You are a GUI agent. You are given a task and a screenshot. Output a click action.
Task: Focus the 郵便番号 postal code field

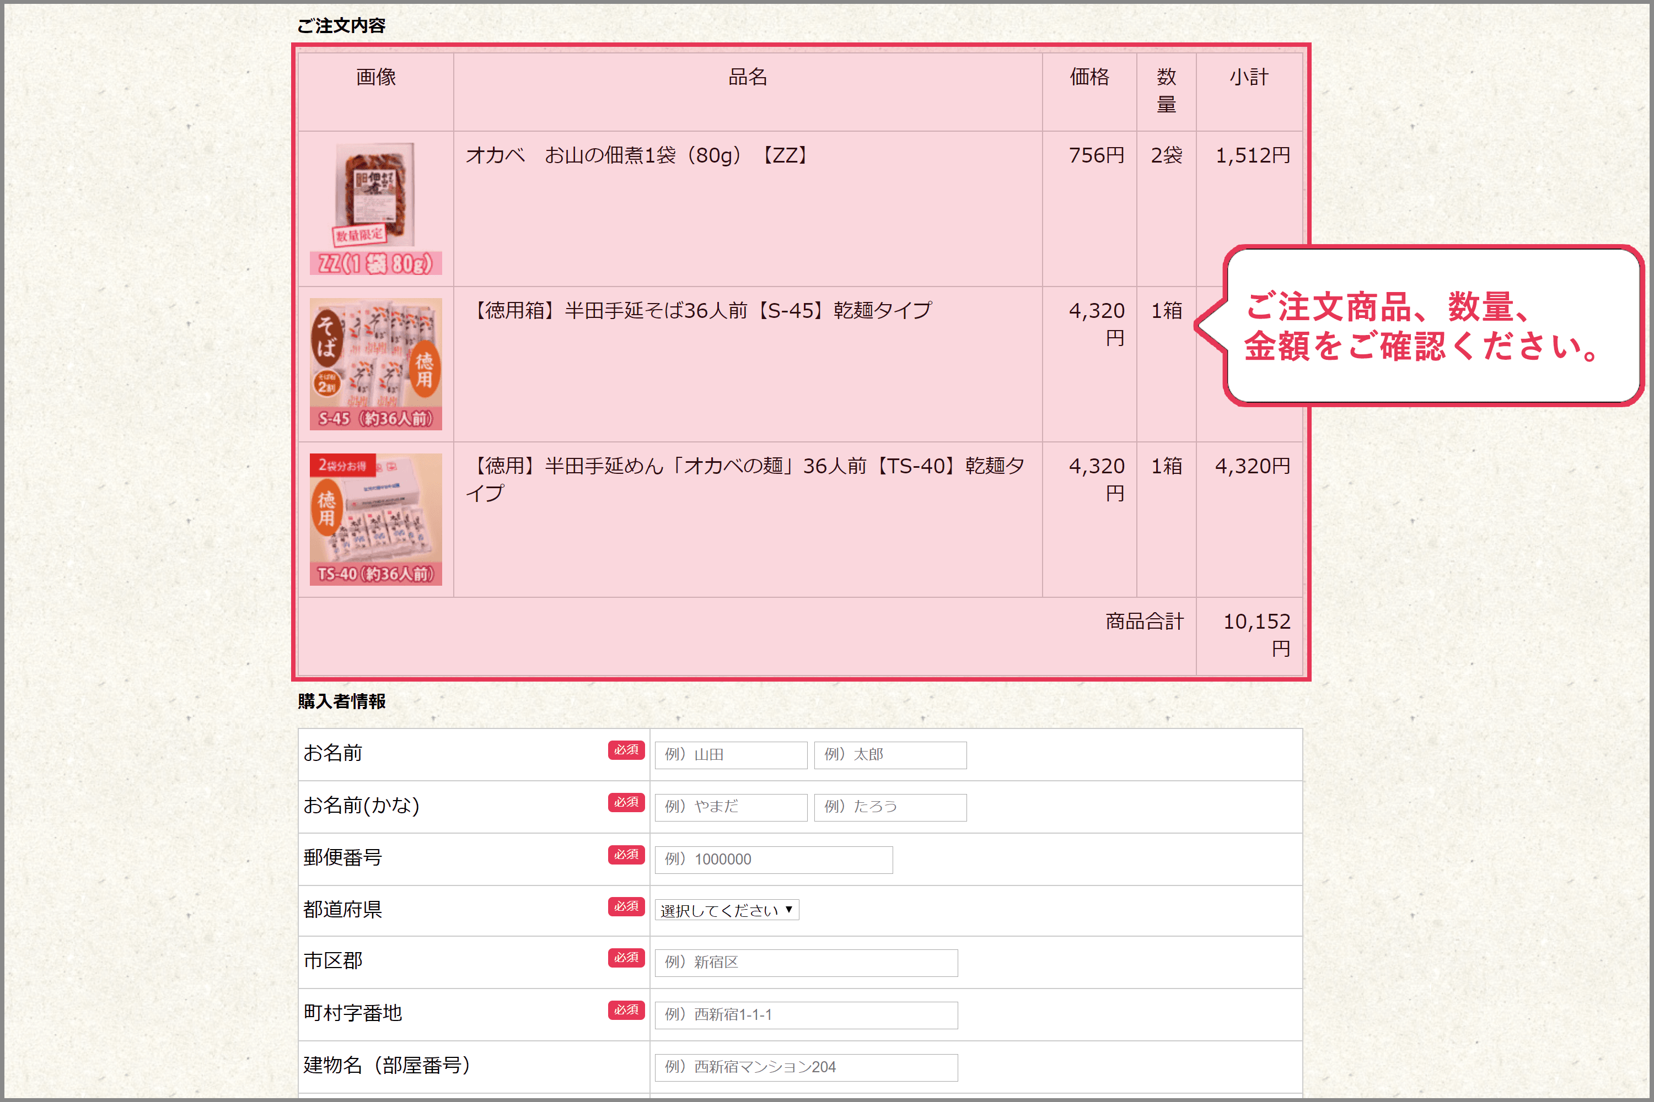pyautogui.click(x=774, y=860)
